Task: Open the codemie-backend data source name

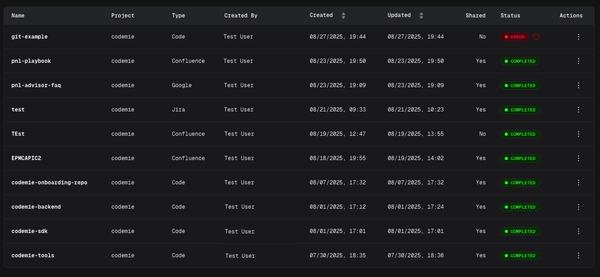Action: 36,207
